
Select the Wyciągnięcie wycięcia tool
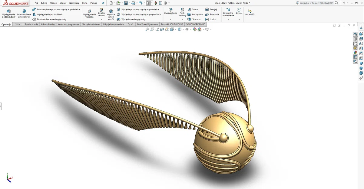click(x=89, y=13)
